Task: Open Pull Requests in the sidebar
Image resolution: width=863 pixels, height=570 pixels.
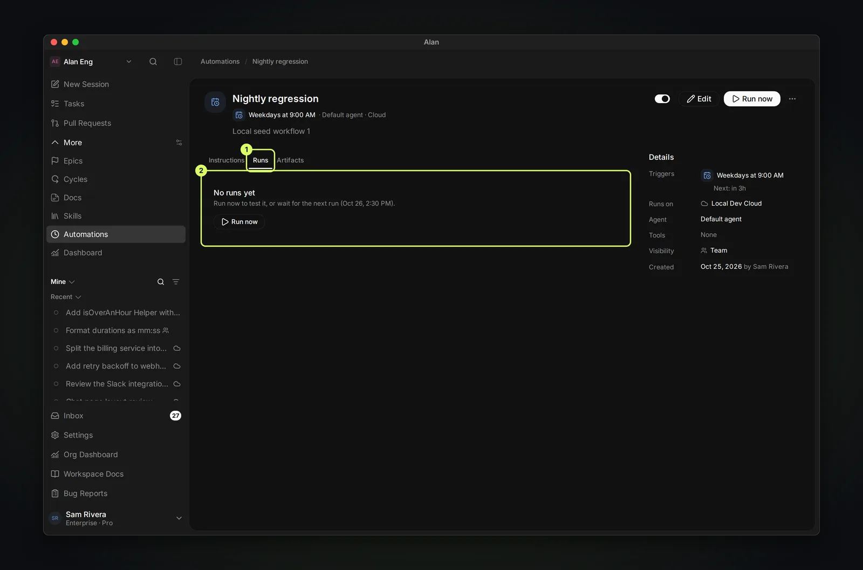Action: pyautogui.click(x=116, y=123)
